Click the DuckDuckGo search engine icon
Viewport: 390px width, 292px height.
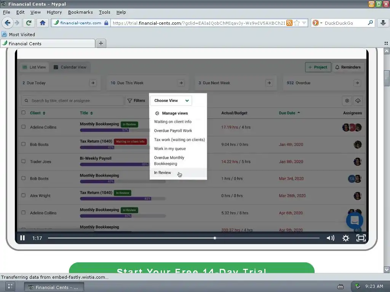[x=316, y=23]
